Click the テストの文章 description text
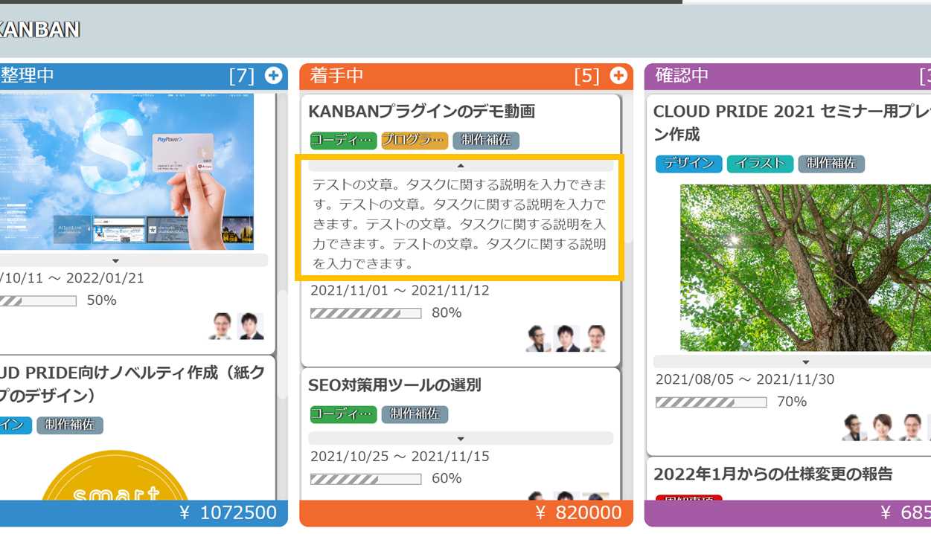 tap(459, 224)
